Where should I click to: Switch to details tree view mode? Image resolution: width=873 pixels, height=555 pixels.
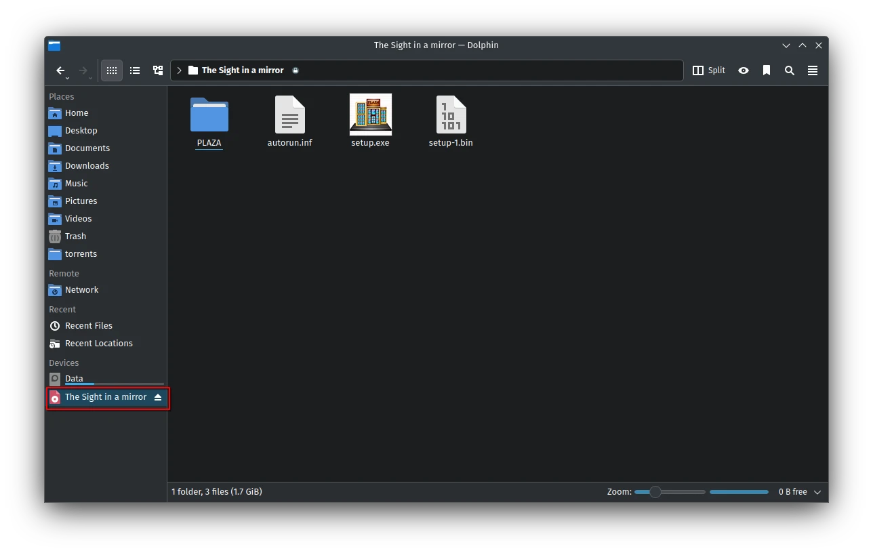coord(158,70)
